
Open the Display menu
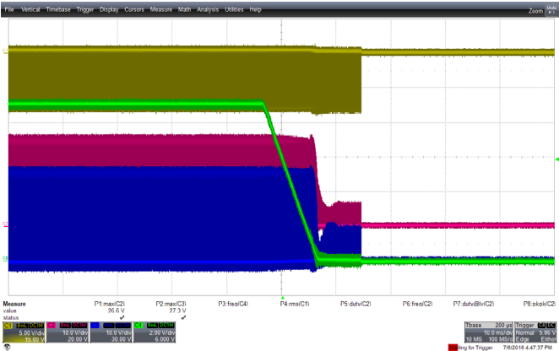pyautogui.click(x=109, y=9)
